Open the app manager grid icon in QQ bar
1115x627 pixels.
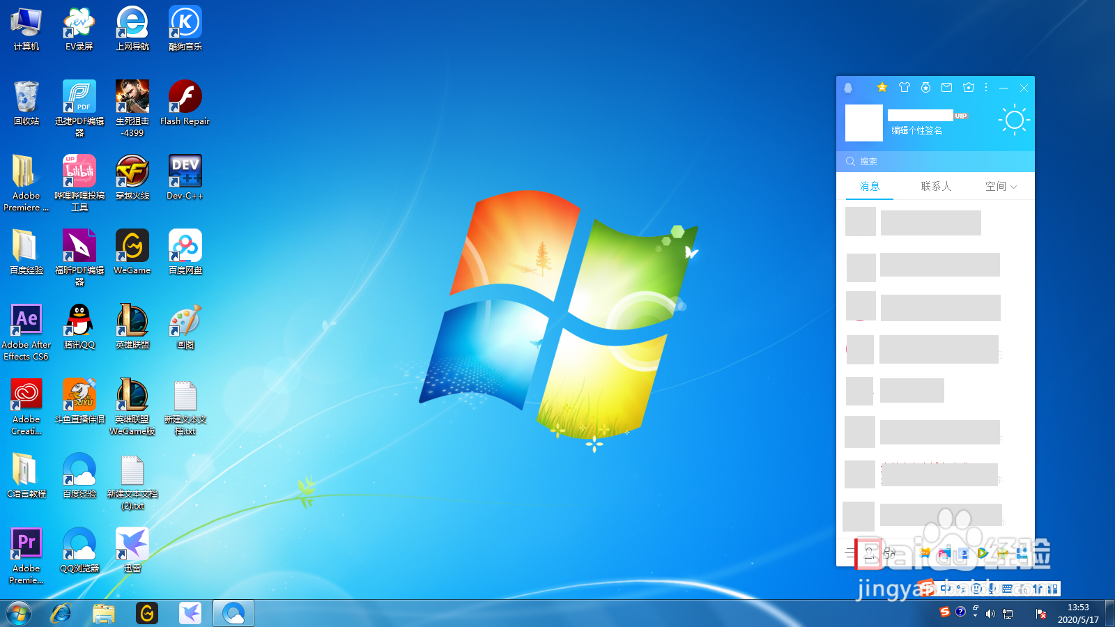click(1022, 553)
